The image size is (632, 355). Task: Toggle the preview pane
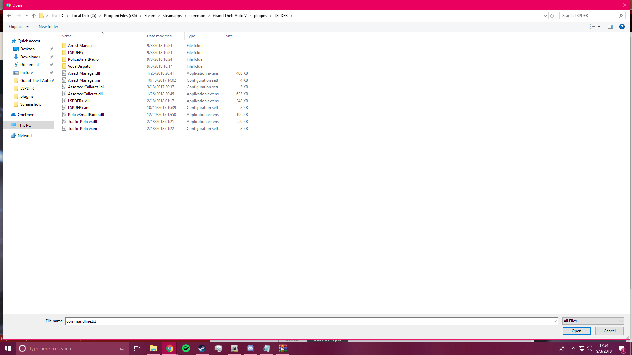[610, 27]
